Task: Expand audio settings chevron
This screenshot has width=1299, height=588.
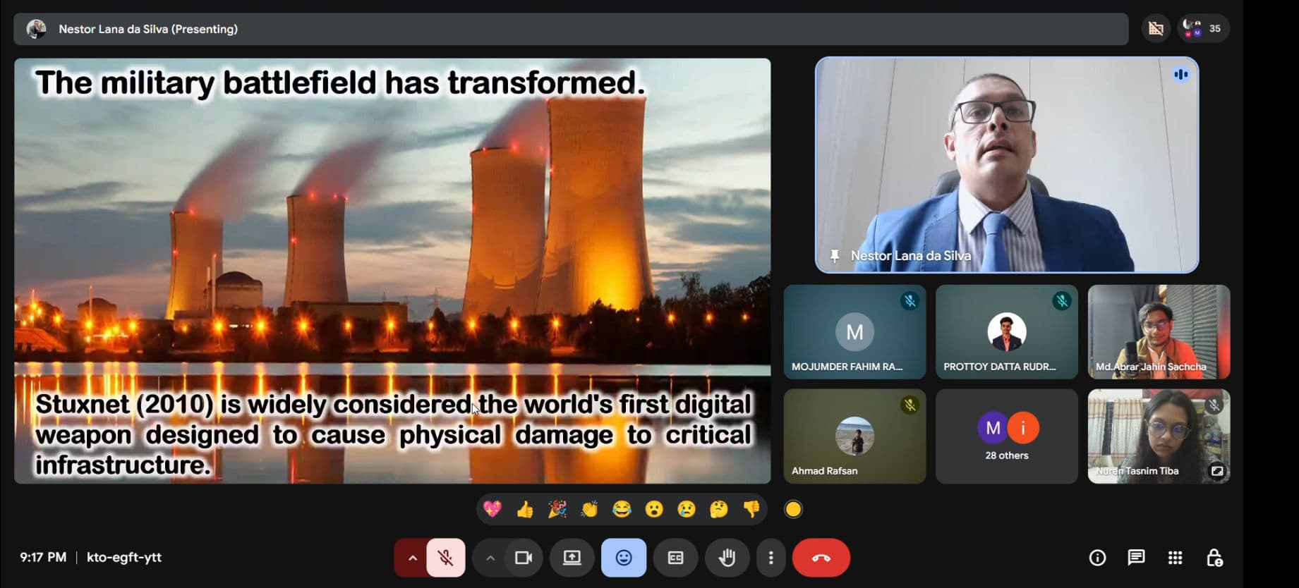Action: coord(413,558)
